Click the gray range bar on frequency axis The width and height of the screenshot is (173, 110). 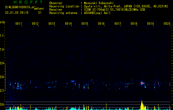click(6, 78)
